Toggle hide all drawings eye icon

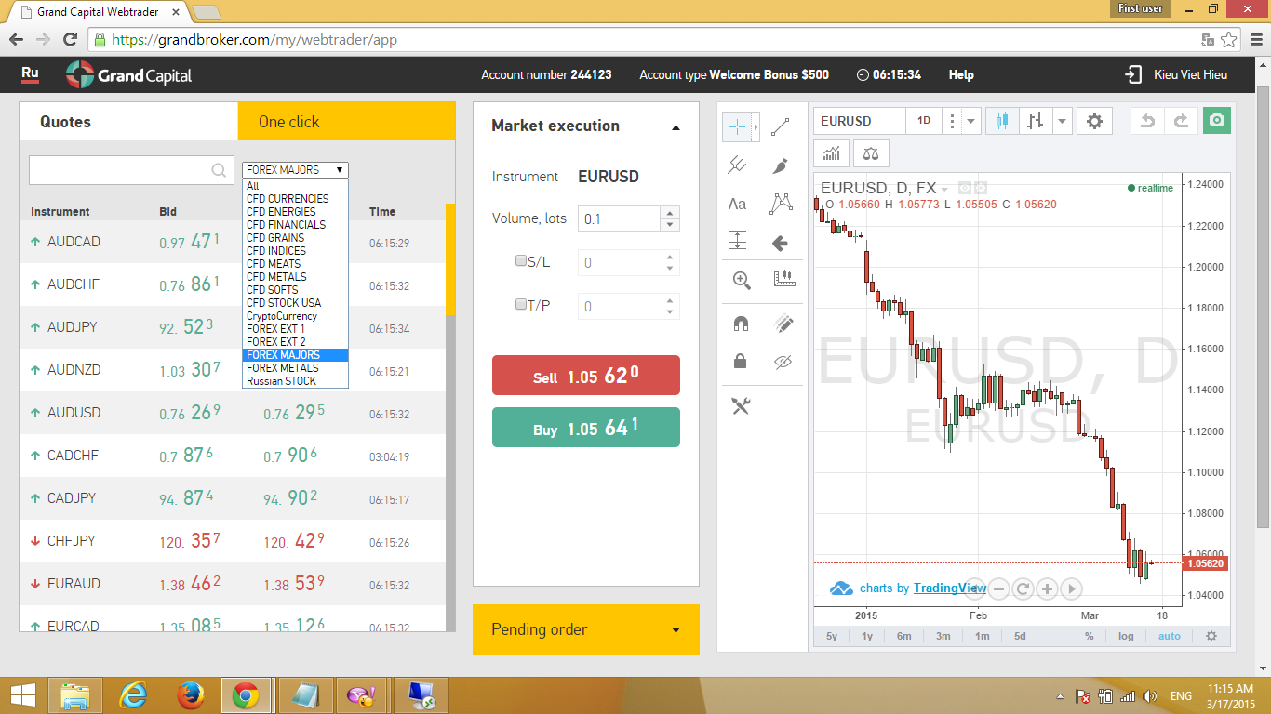click(x=783, y=362)
